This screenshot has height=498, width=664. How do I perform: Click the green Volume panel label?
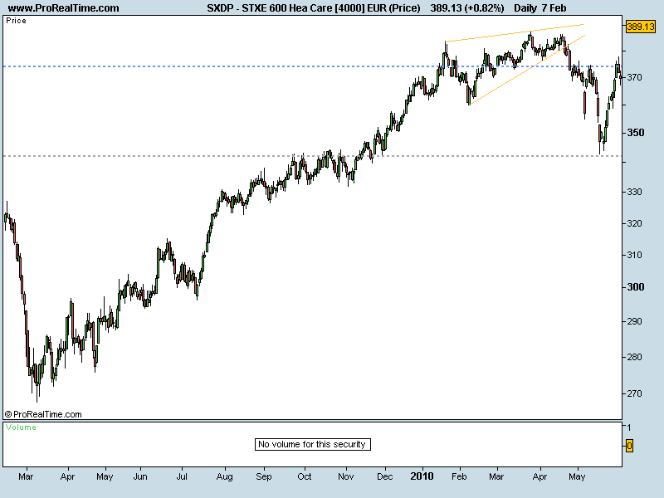[x=22, y=427]
